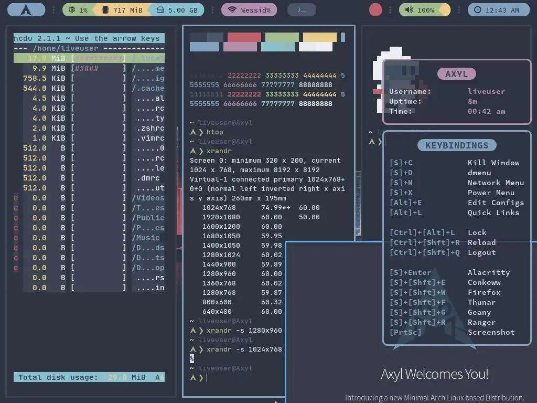This screenshot has height=403, width=537.
Task: Click the [S]+[Shft]+R Ranger entry
Action: click(x=443, y=322)
